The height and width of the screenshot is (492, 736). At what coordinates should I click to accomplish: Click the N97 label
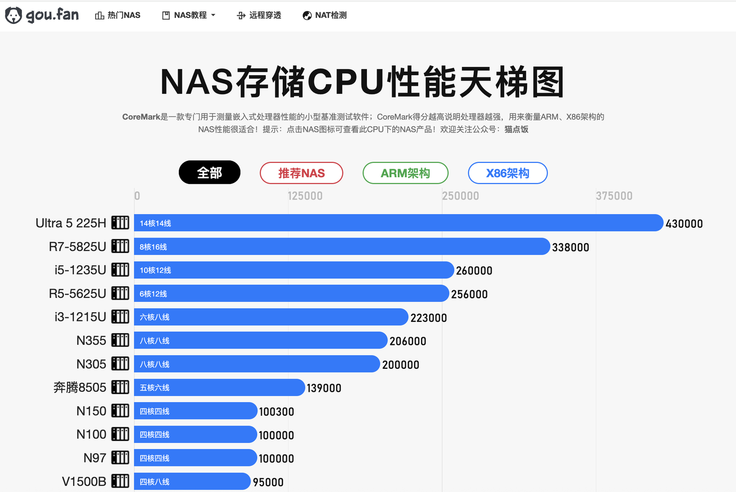click(x=95, y=458)
